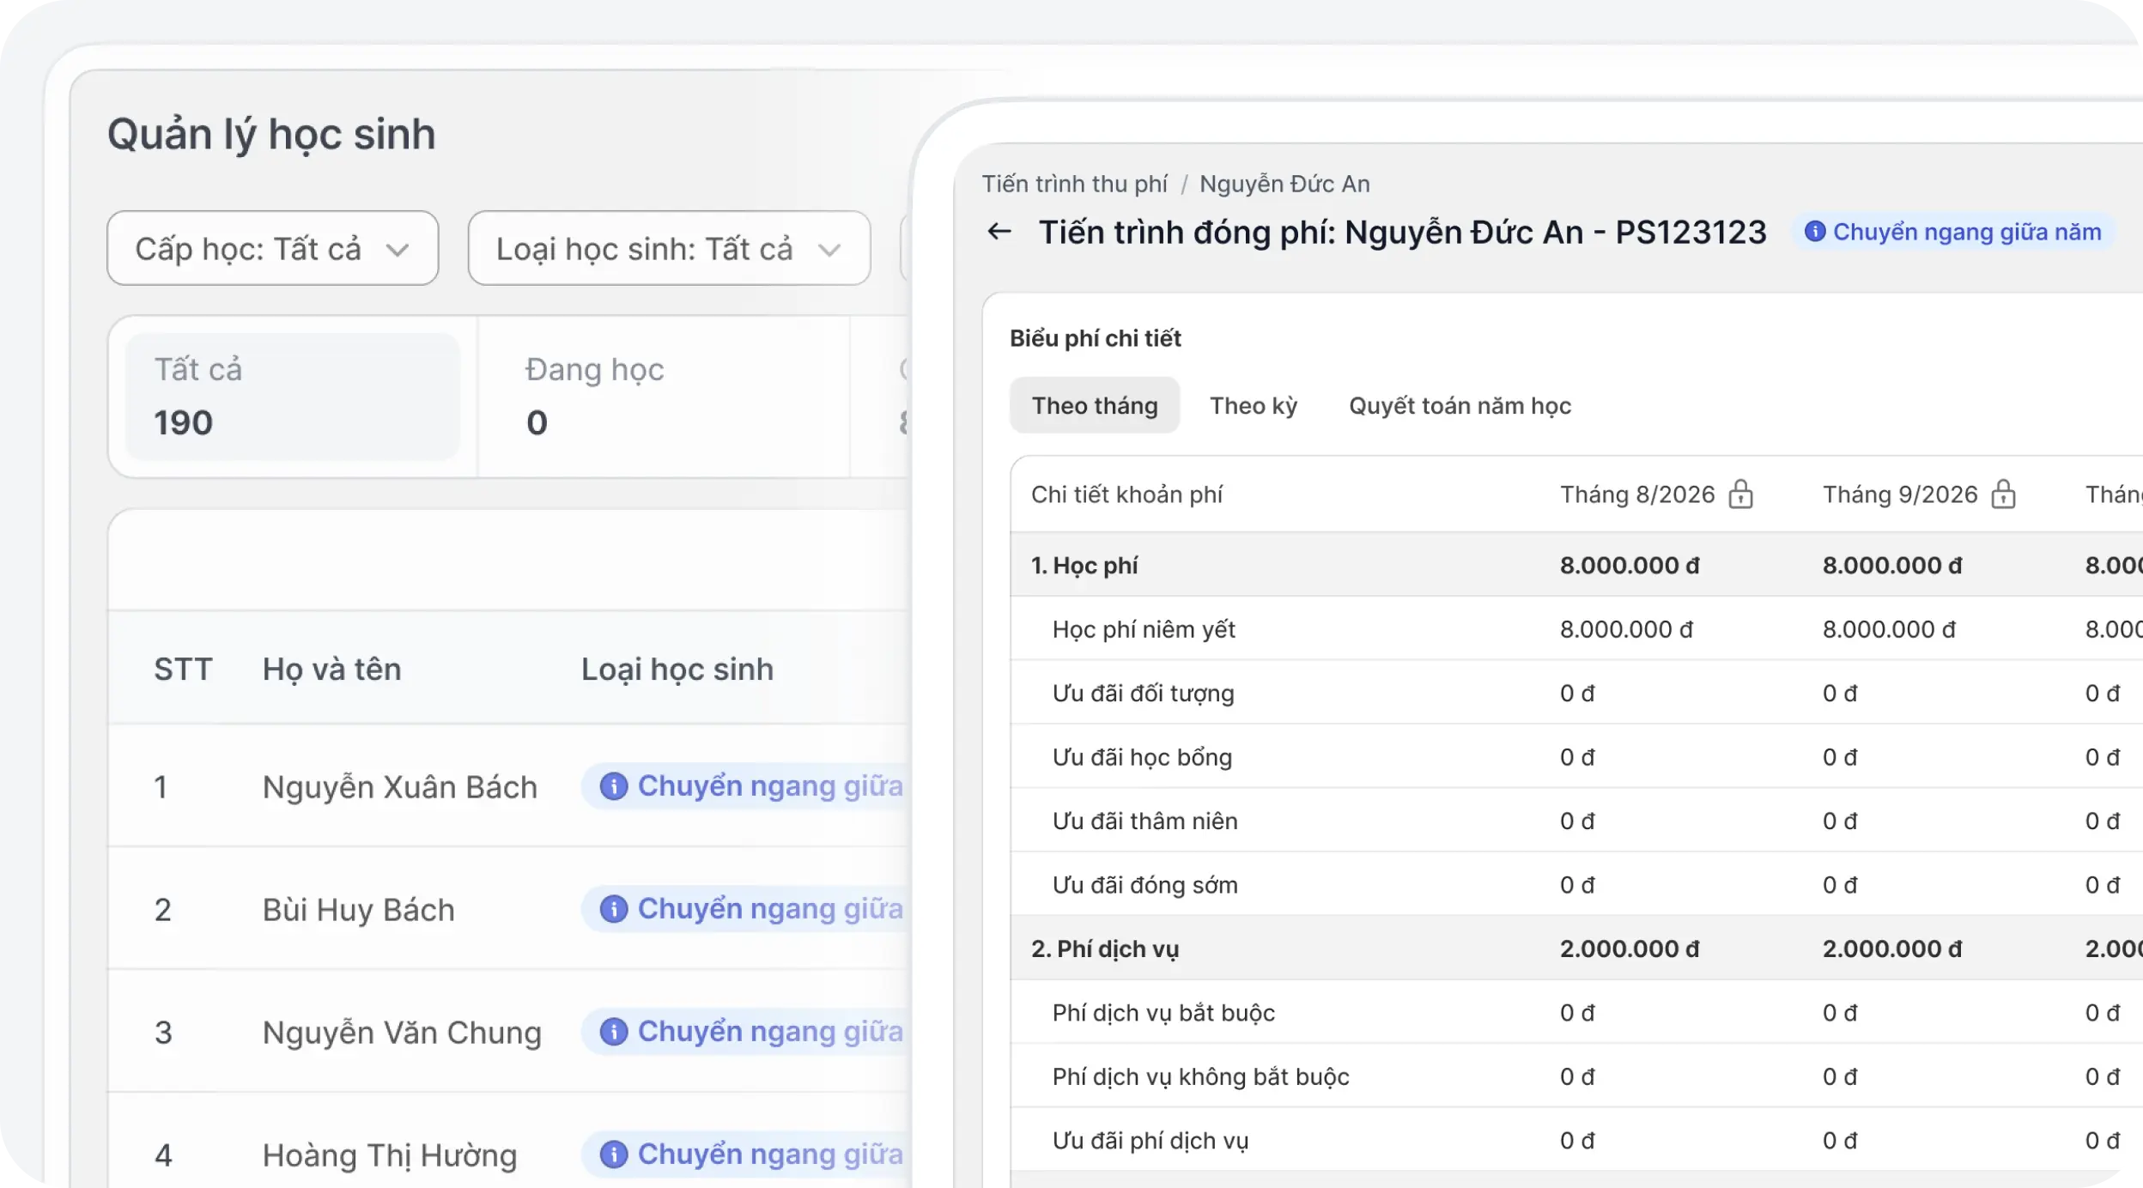Click Tháng 8/2026 total for 1. Học phí
Viewport: 2143px width, 1188px height.
coord(1630,565)
